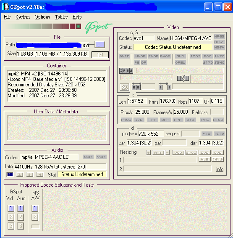Toggle the 3:2 pulldown indicator

(190, 120)
